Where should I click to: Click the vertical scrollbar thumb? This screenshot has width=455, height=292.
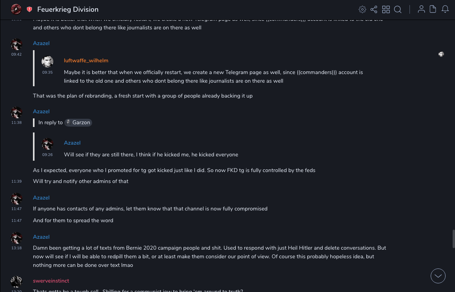pyautogui.click(x=453, y=239)
